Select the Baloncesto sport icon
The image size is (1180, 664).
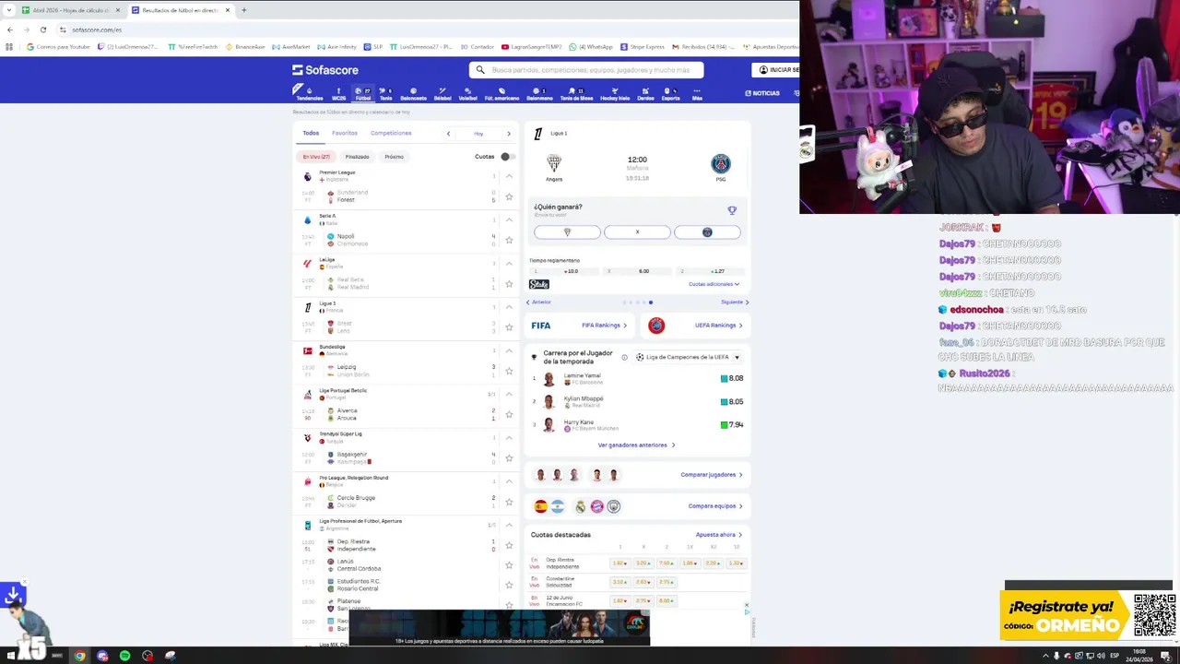click(x=413, y=93)
